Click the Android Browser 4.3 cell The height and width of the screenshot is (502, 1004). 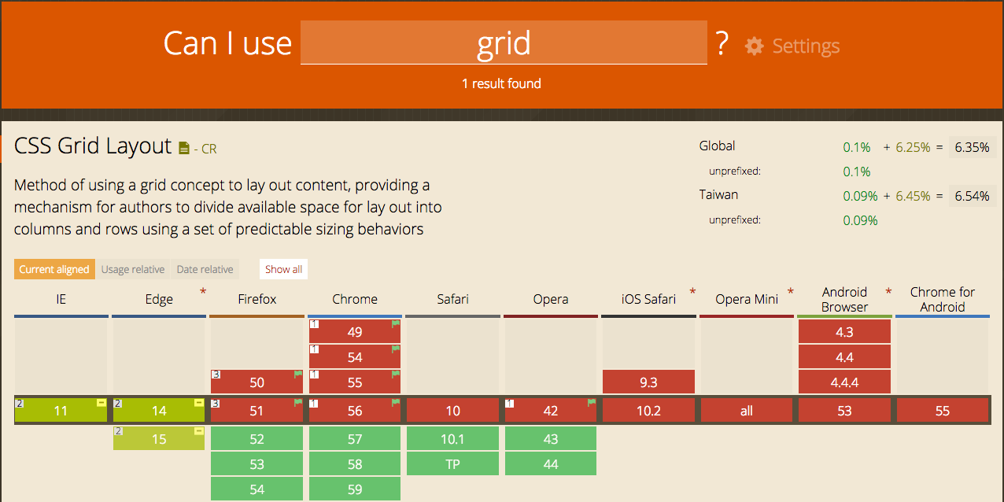tap(844, 332)
